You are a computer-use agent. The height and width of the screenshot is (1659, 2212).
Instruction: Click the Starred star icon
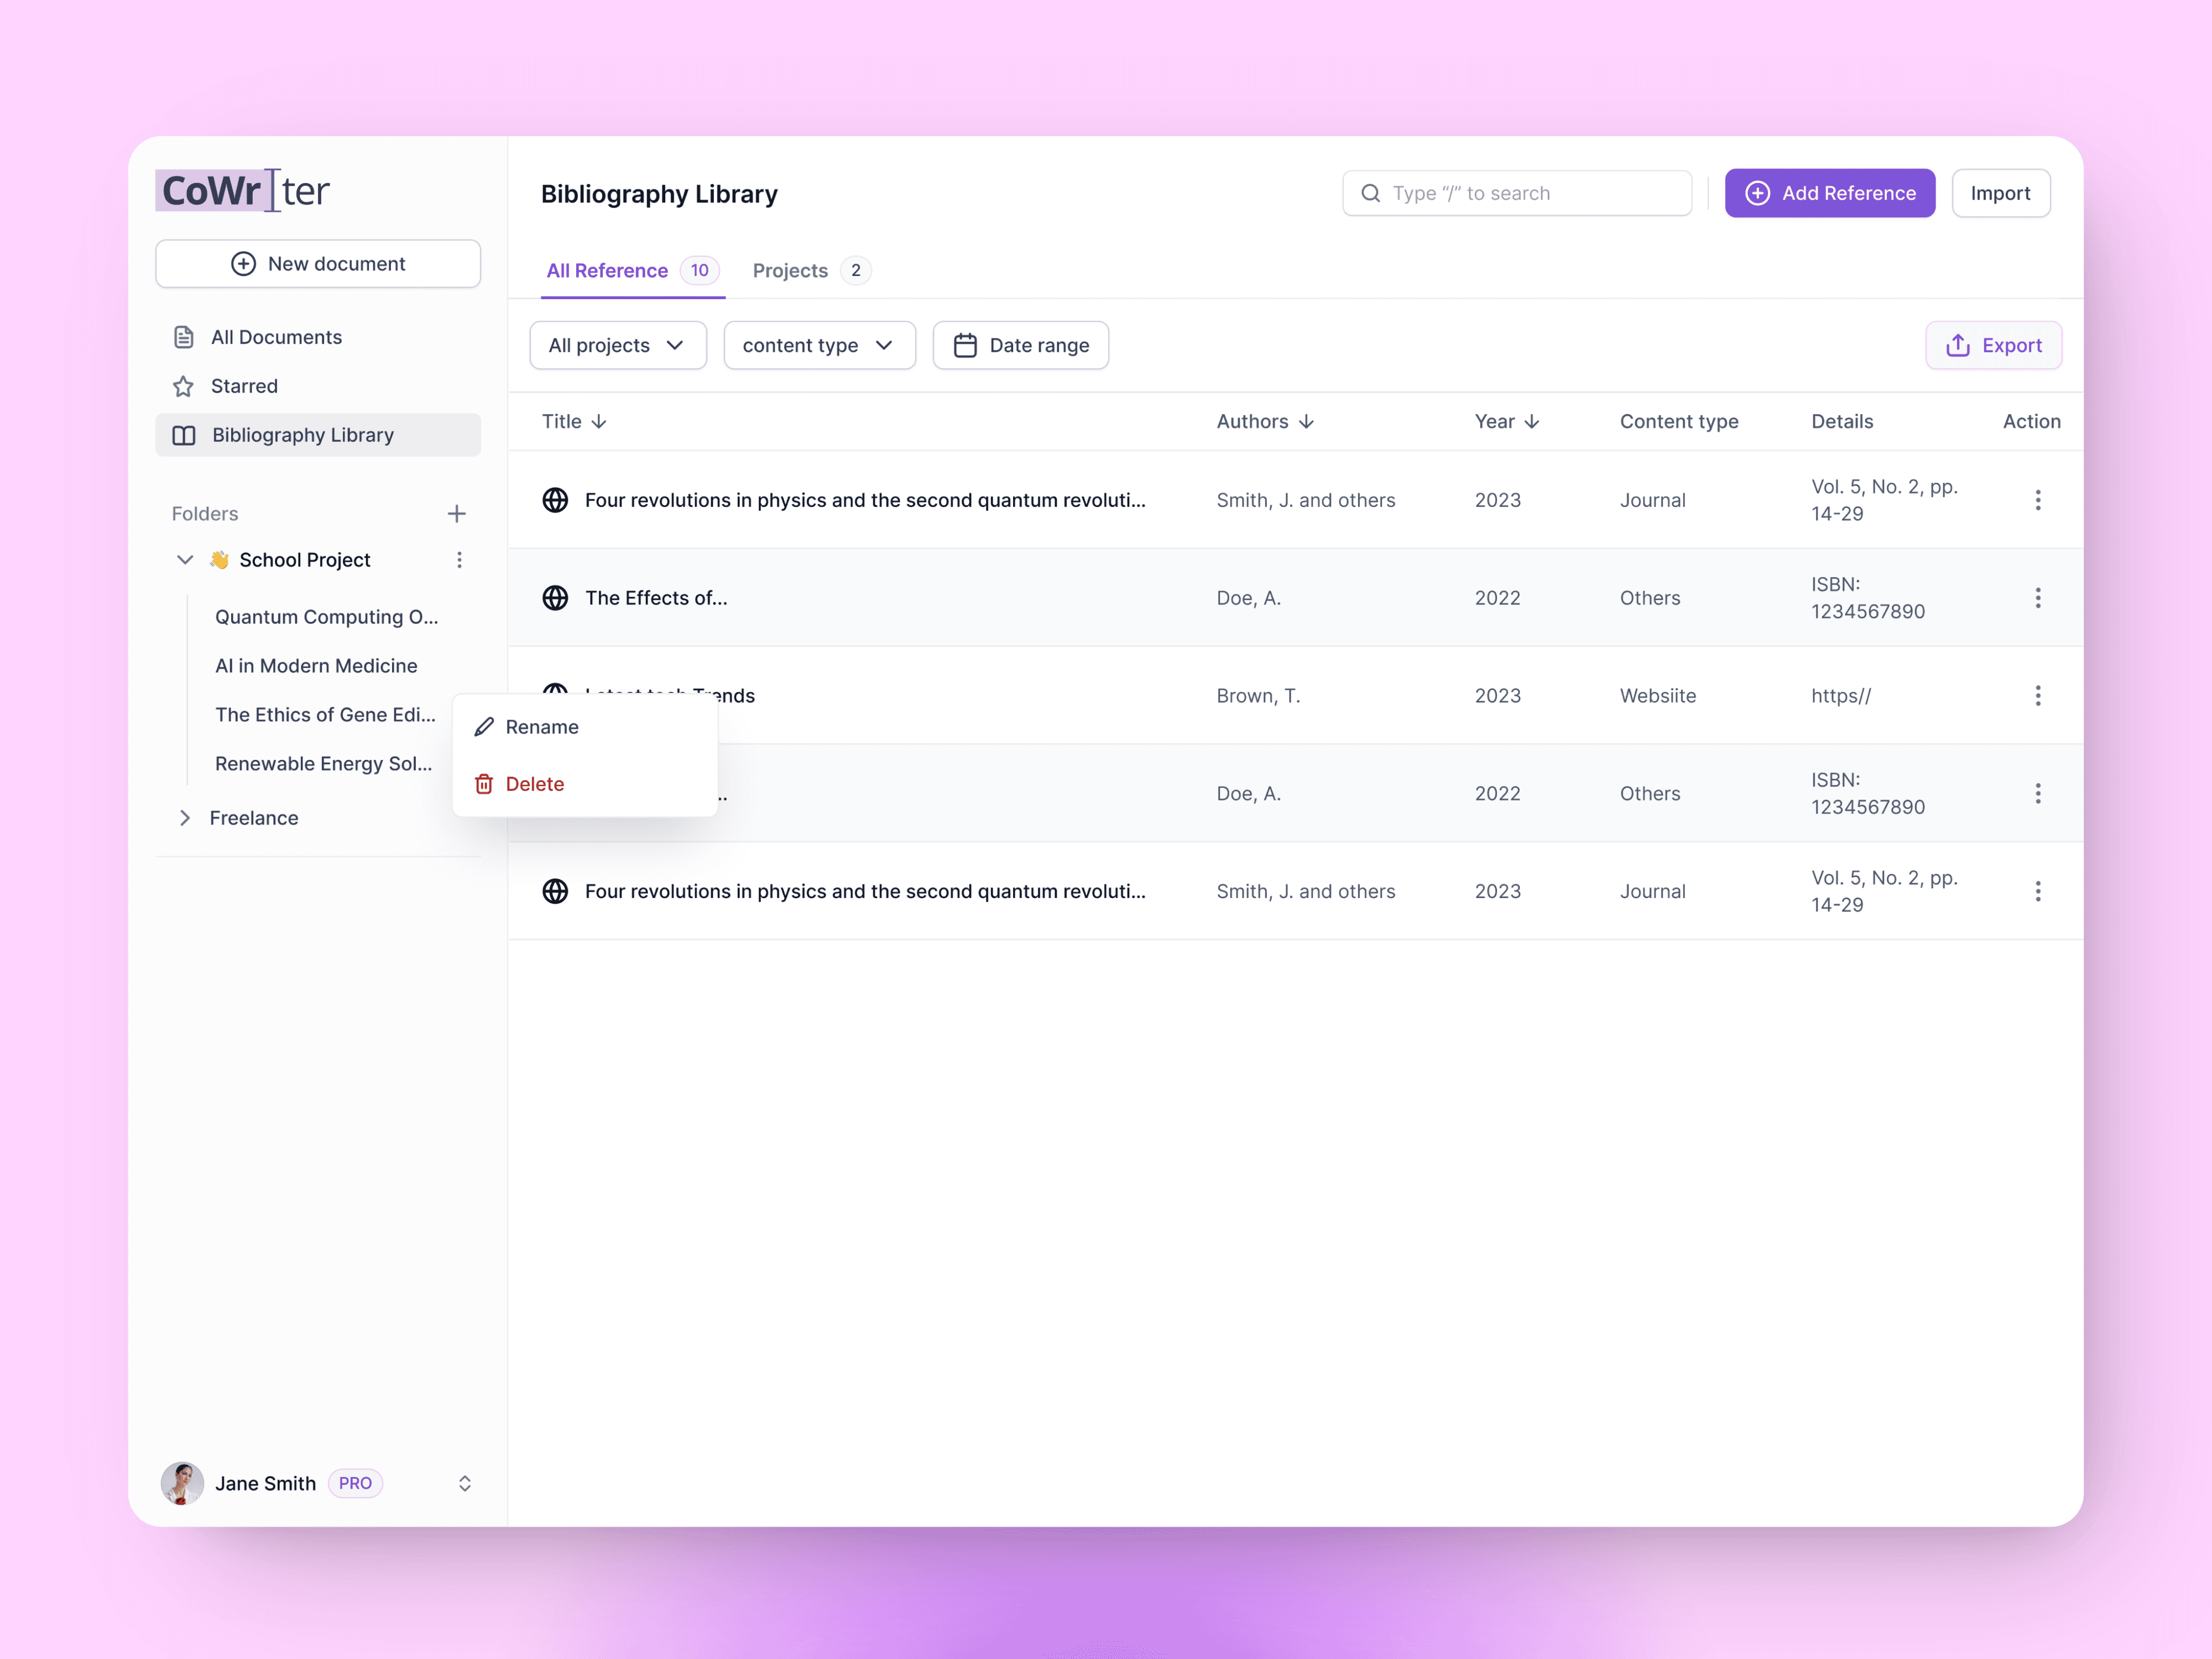(x=183, y=386)
